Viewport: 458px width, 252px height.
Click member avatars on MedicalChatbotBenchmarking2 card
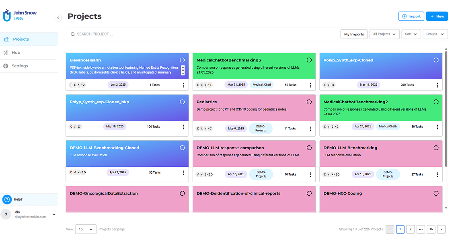pos(331,127)
